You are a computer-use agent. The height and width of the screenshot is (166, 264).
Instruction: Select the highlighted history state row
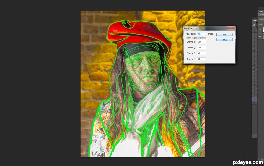(255, 99)
